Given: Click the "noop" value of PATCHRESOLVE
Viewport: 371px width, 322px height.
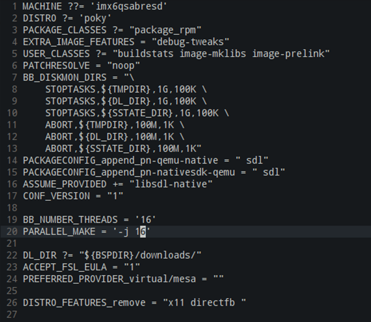Looking at the screenshot, I should click(124, 66).
